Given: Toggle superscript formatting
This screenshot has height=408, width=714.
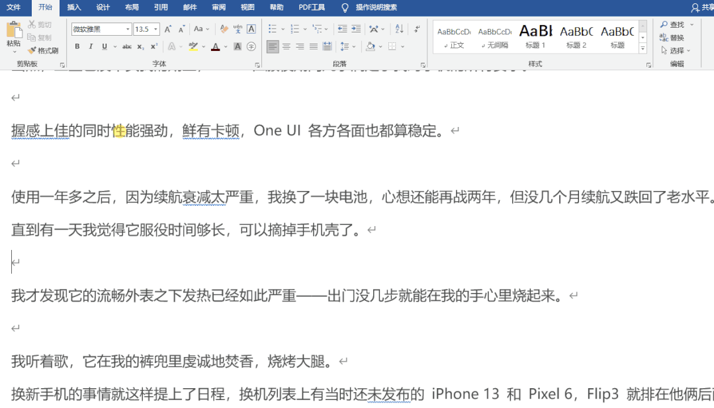Looking at the screenshot, I should (x=154, y=46).
